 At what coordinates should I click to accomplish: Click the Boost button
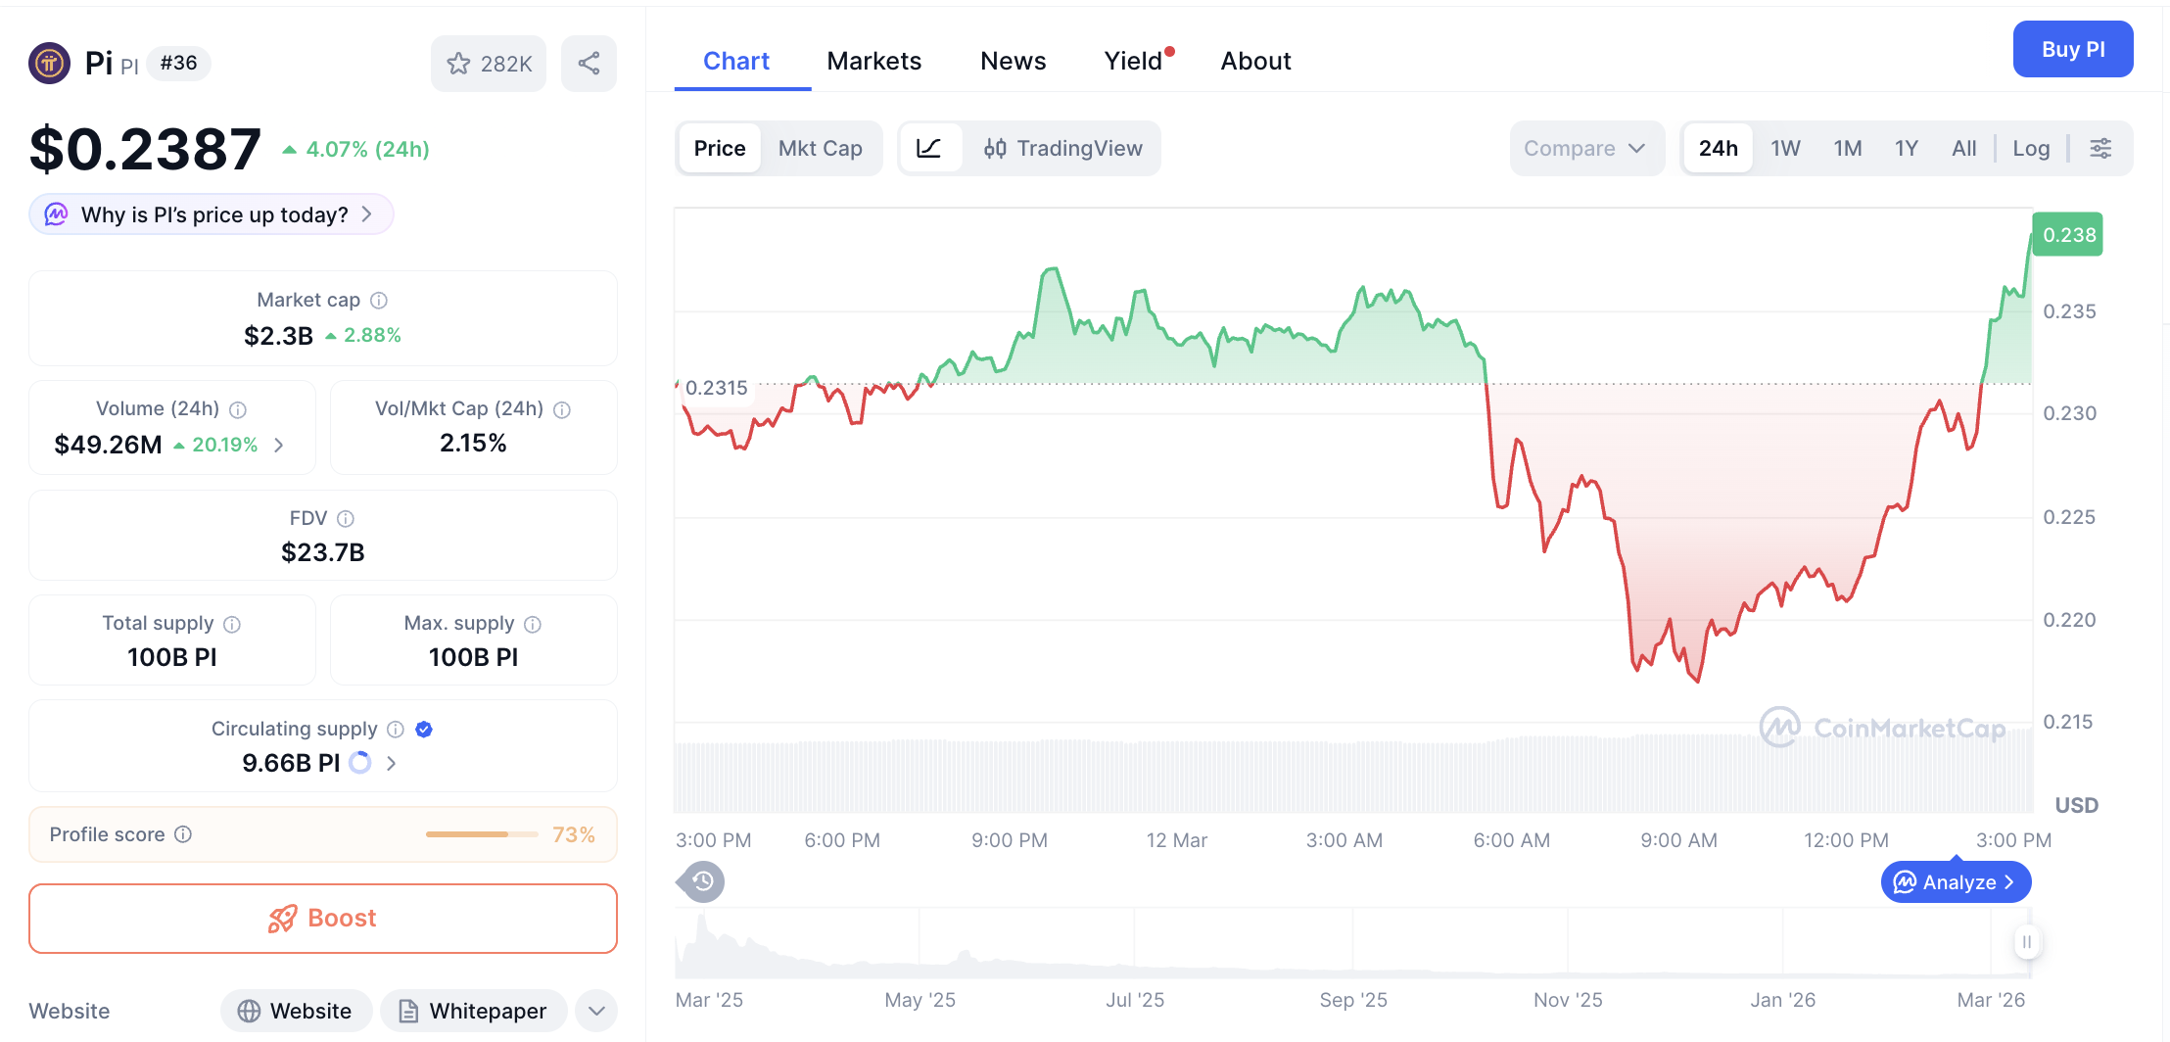click(x=323, y=918)
